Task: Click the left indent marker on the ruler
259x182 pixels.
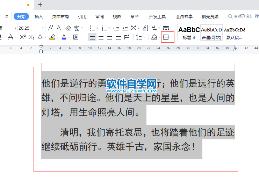Action: pos(41,49)
